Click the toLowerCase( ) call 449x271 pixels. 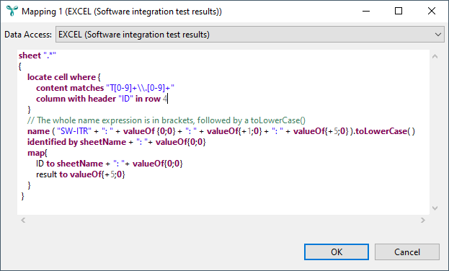tap(385, 131)
